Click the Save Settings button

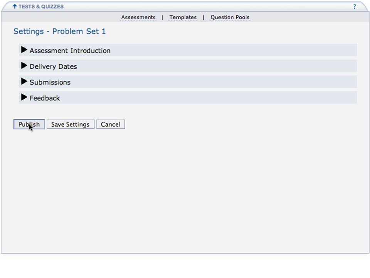pyautogui.click(x=70, y=124)
